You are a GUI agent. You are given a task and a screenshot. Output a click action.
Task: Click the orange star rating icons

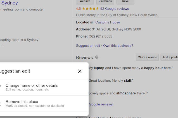(90, 9)
